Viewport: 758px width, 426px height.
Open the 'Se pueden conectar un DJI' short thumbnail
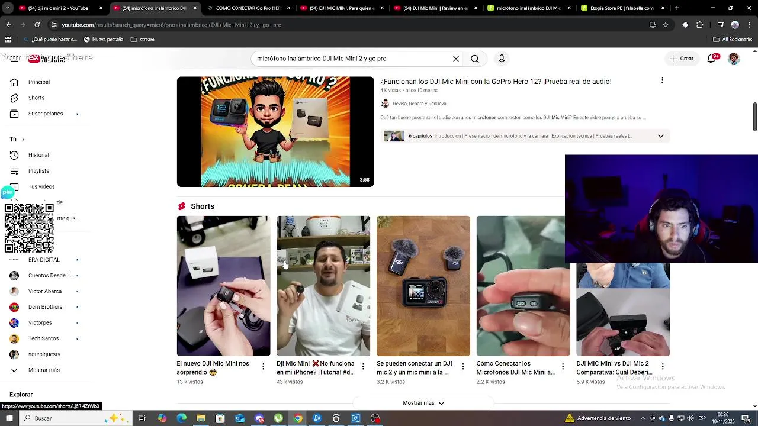click(423, 286)
